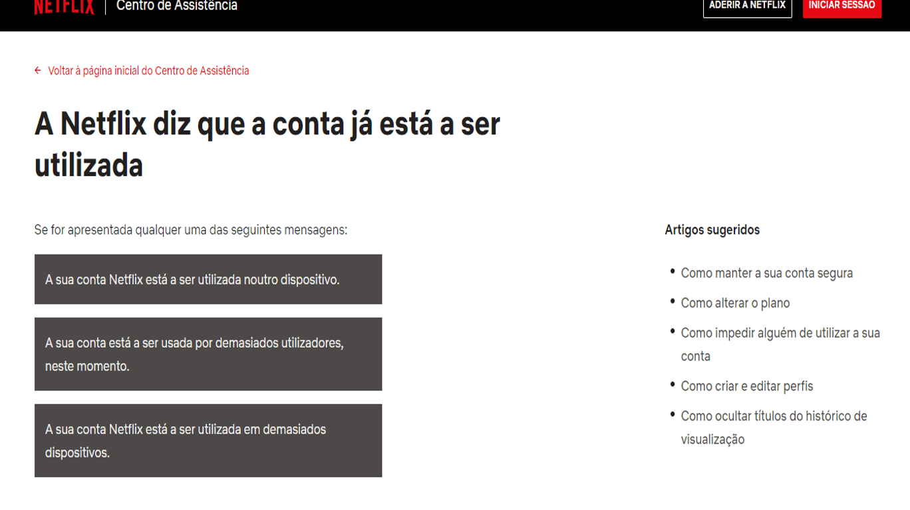Click the page title A Netflix diz que a conta
This screenshot has width=910, height=510.
(x=267, y=144)
